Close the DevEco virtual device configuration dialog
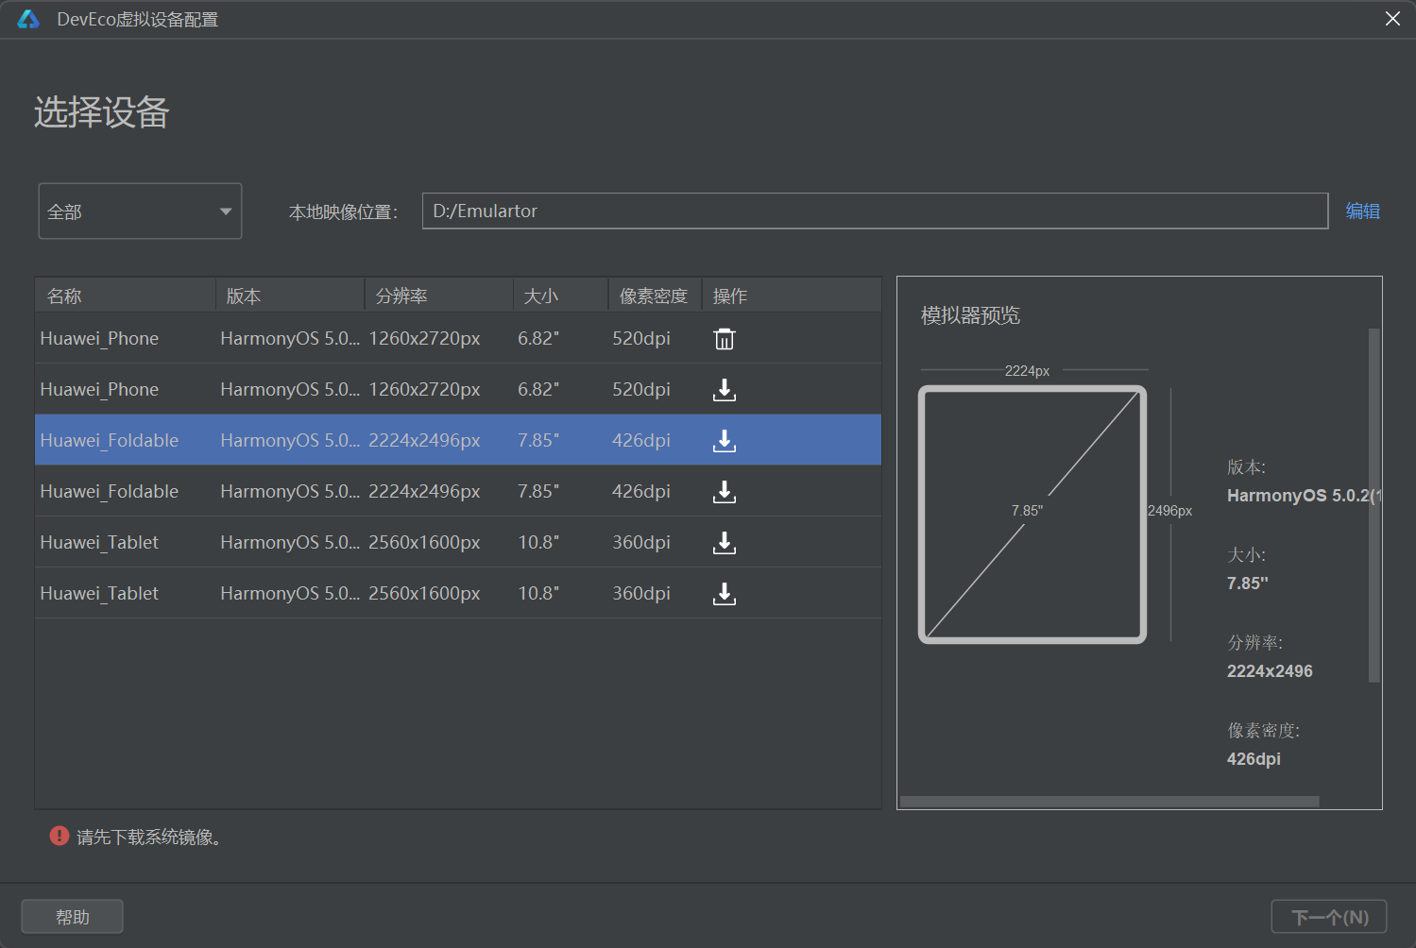 [1392, 19]
